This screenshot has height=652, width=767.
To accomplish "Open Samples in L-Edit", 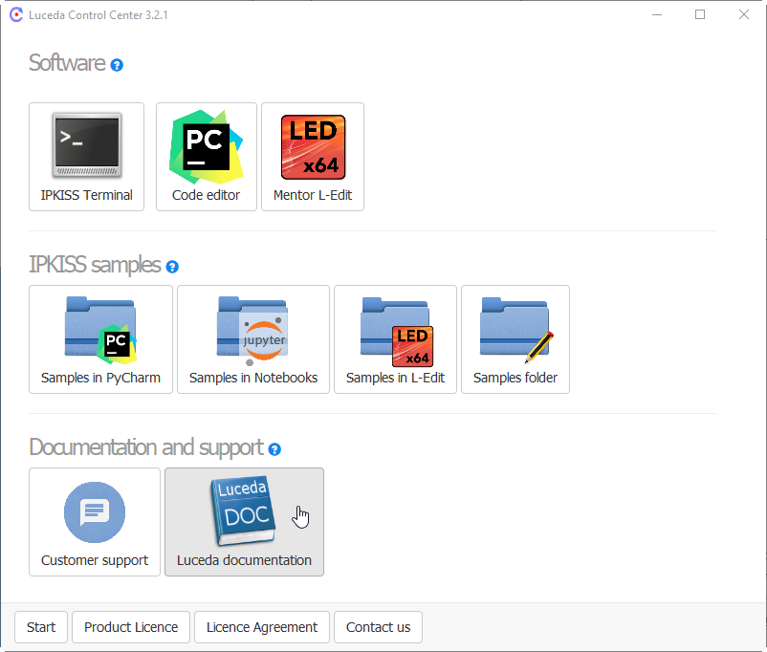I will (x=395, y=339).
